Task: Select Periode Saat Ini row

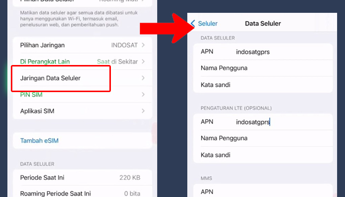Action: tap(82, 178)
